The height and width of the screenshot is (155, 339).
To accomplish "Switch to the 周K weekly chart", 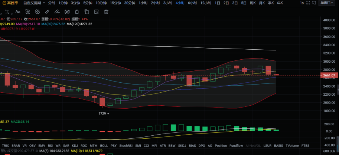I will pyautogui.click(x=253, y=3).
